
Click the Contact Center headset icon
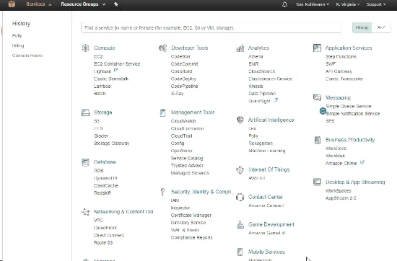(240, 197)
